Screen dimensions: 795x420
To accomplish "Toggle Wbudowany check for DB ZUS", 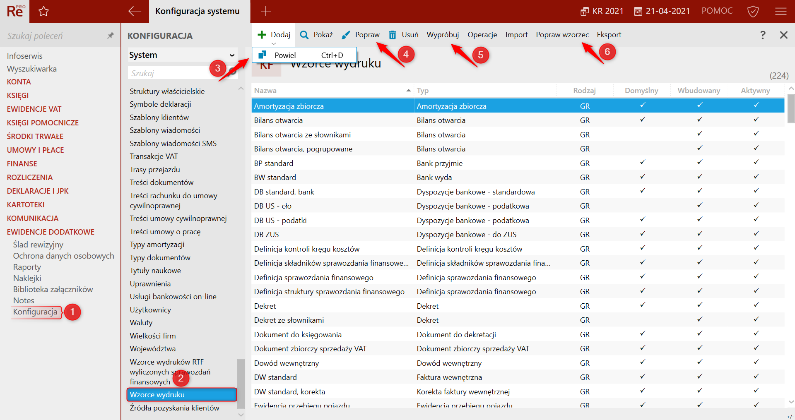I will (699, 234).
